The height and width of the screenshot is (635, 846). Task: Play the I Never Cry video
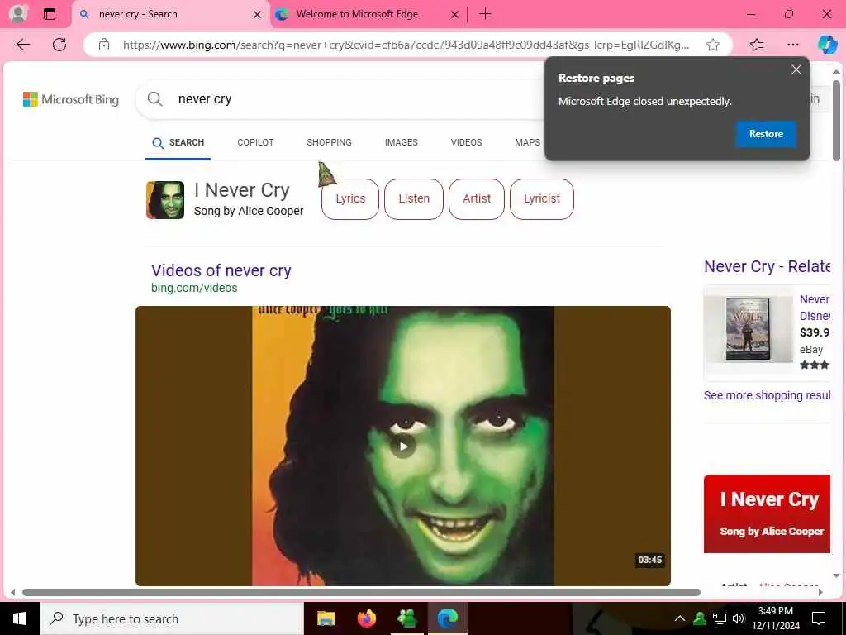(x=403, y=446)
